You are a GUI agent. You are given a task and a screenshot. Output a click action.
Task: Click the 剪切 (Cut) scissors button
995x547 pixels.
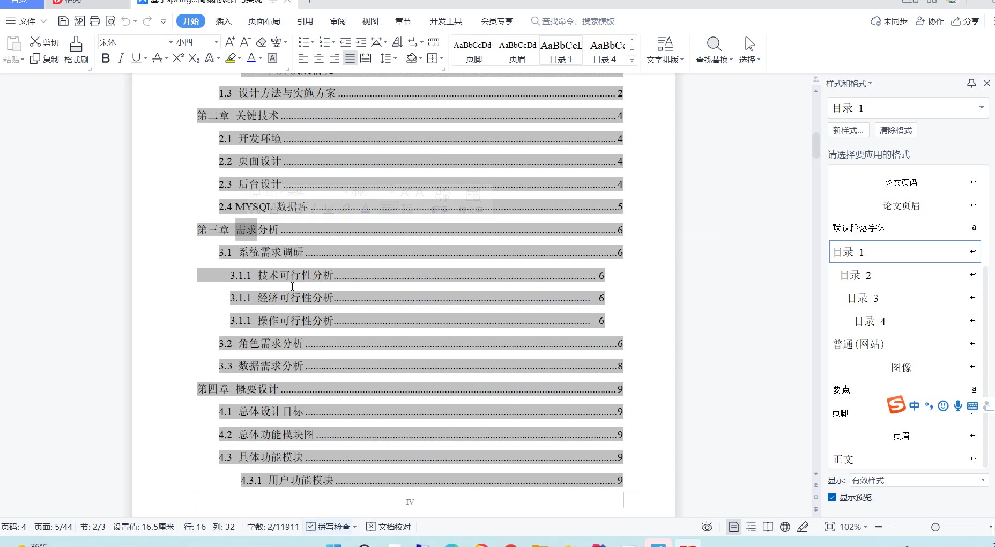44,42
